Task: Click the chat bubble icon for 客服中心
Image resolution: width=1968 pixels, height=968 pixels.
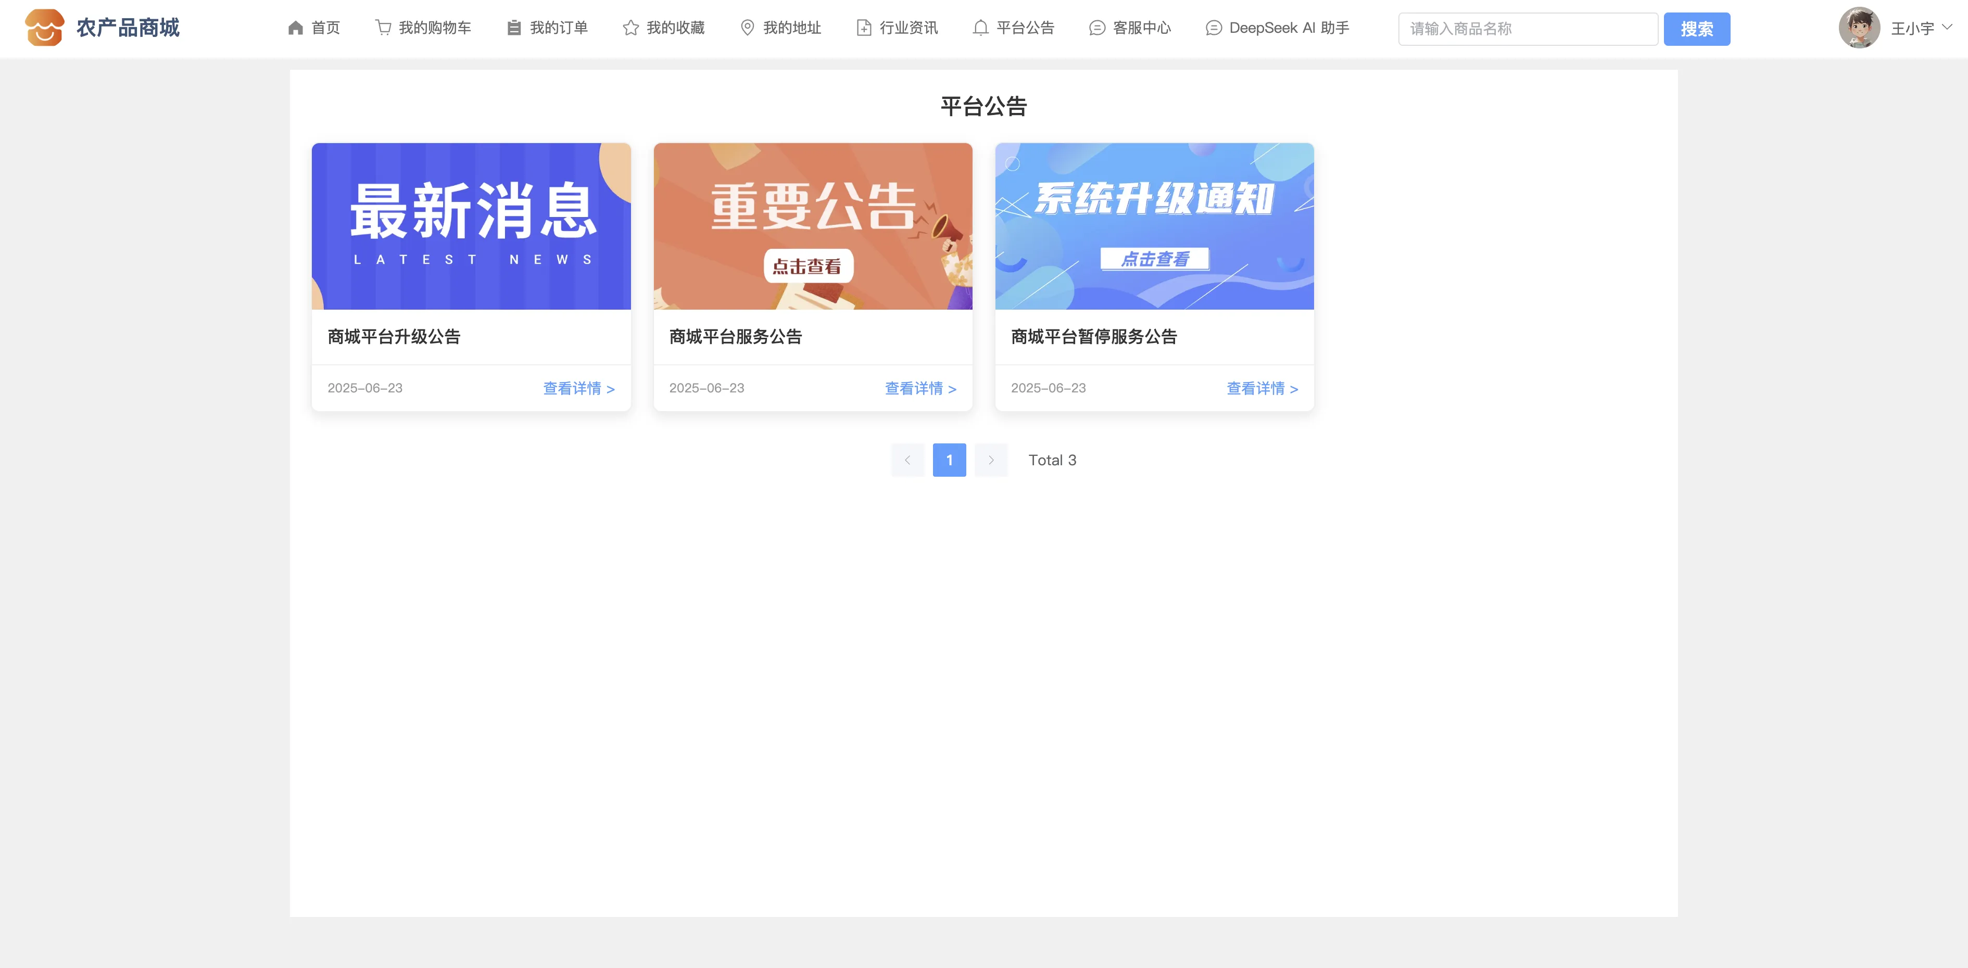Action: (1096, 28)
